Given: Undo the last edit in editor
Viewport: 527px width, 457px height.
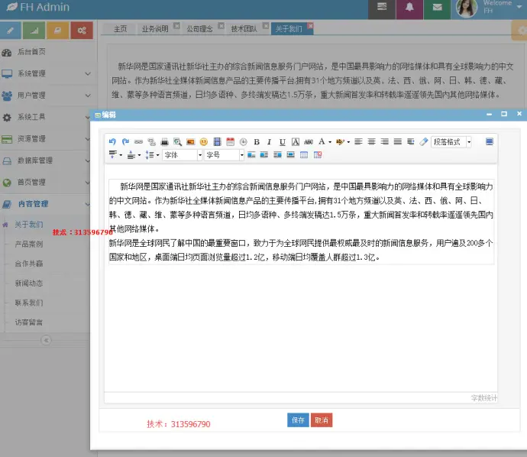Looking at the screenshot, I should (x=112, y=142).
